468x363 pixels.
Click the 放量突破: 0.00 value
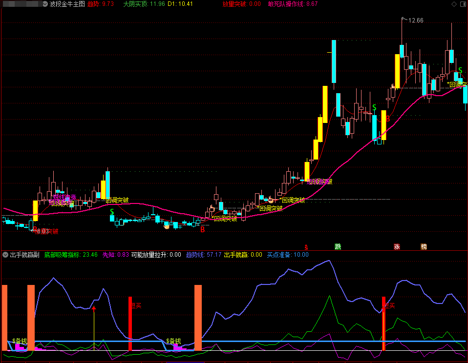(242, 4)
